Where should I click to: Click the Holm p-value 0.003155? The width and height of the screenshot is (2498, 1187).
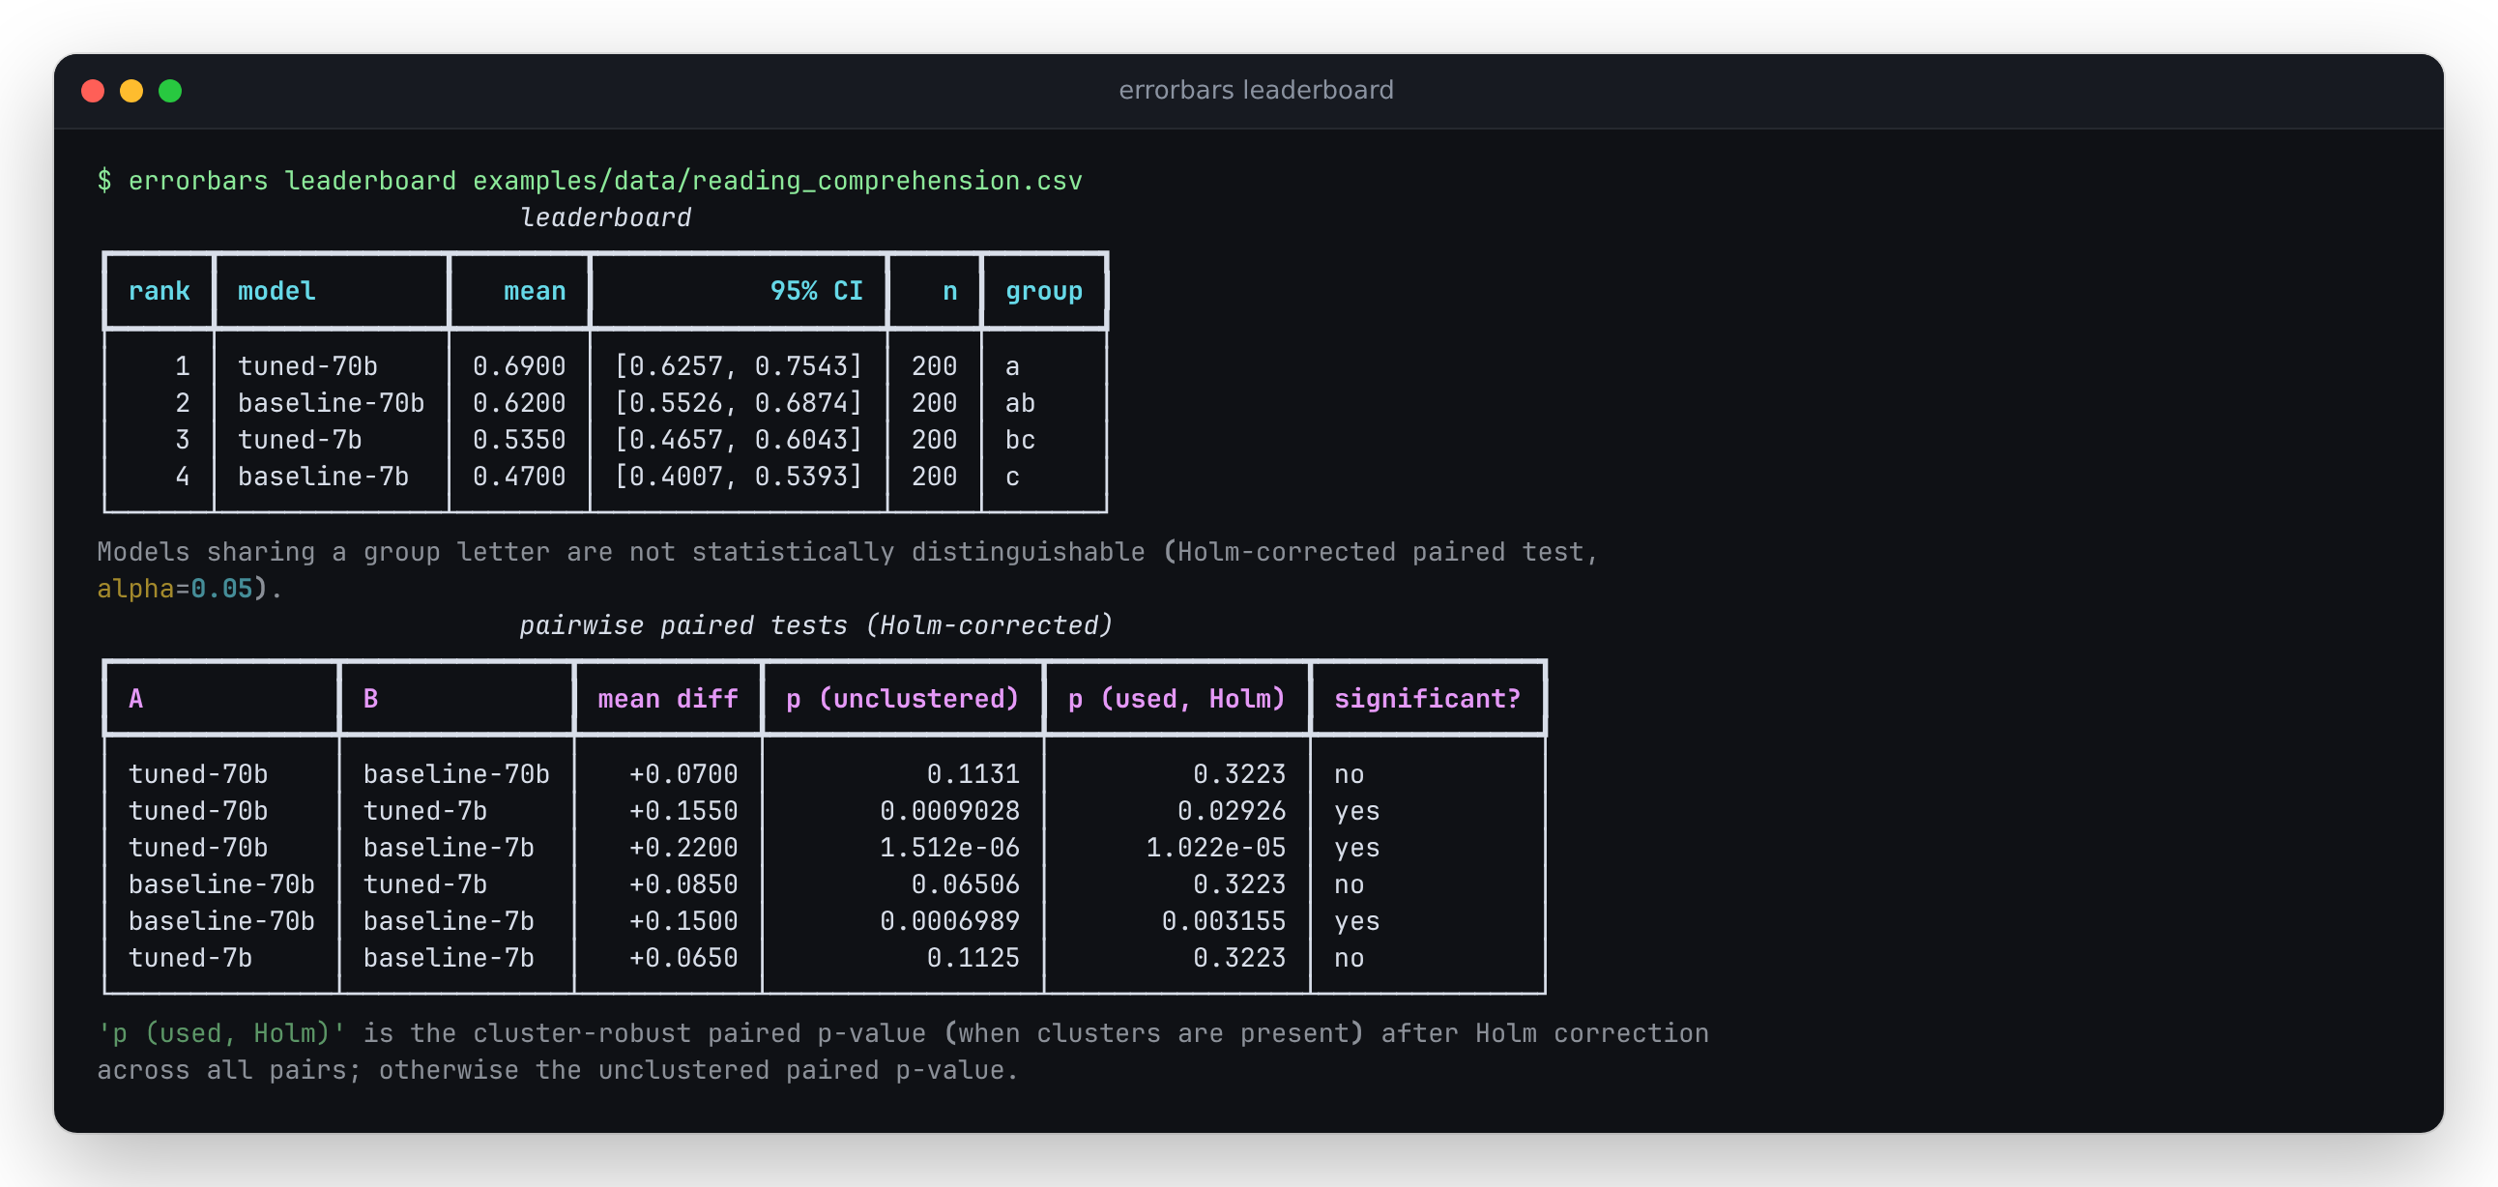(1224, 922)
